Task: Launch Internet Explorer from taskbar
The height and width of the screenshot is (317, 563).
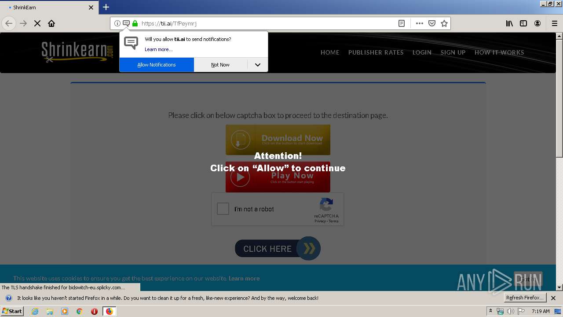Action: [35, 311]
